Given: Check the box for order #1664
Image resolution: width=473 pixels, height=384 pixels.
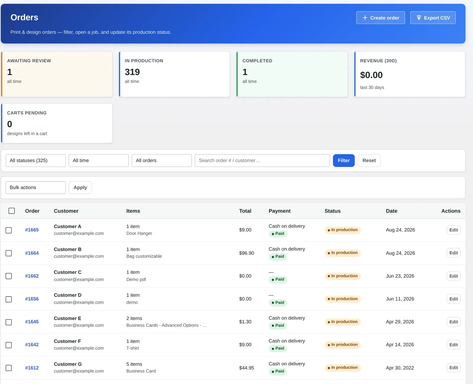Looking at the screenshot, I should click(9, 253).
